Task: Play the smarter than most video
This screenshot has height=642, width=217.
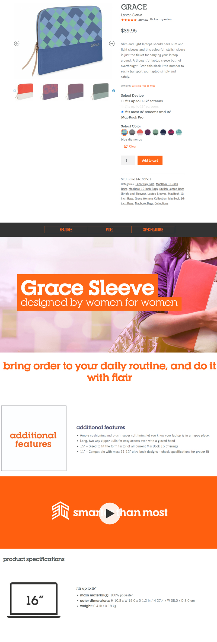Action: [110, 513]
